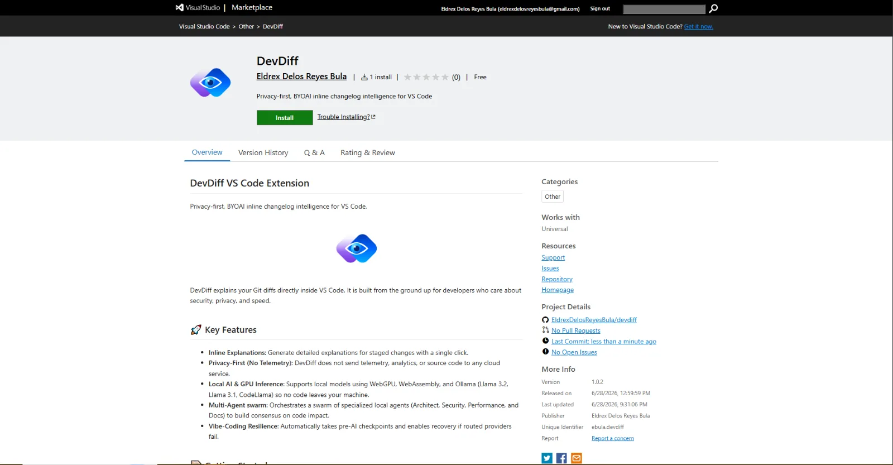Share on Facebook icon
Screen dimensions: 893x465
pyautogui.click(x=561, y=458)
